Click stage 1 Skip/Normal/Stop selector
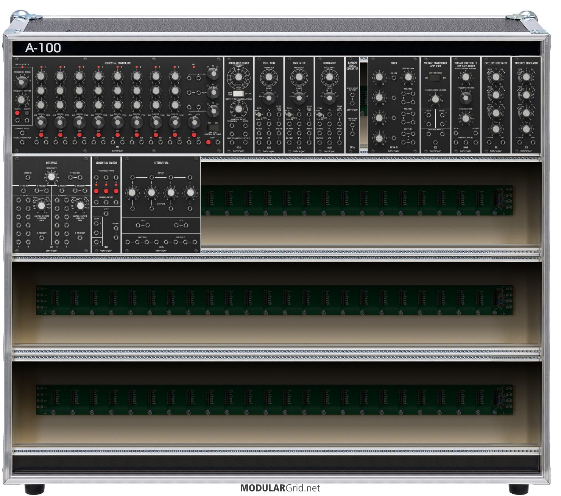This screenshot has width=561, height=496. (x=41, y=122)
